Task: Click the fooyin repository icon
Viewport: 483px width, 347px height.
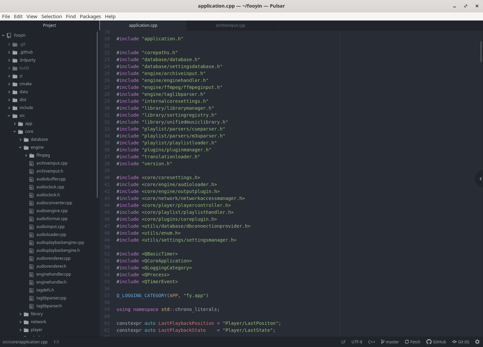Action: tap(9, 35)
